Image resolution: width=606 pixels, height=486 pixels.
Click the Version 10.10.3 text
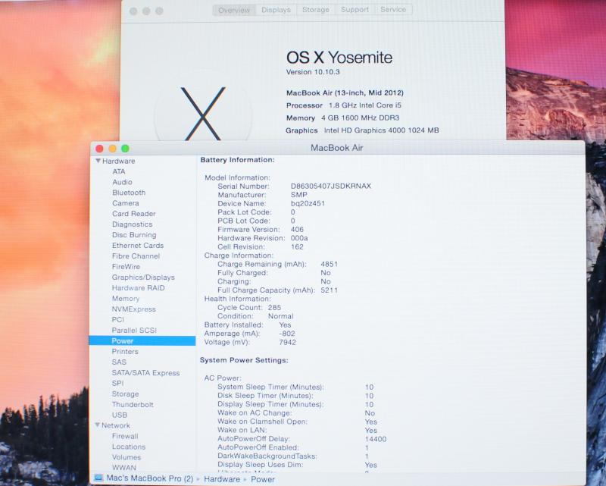coord(313,72)
